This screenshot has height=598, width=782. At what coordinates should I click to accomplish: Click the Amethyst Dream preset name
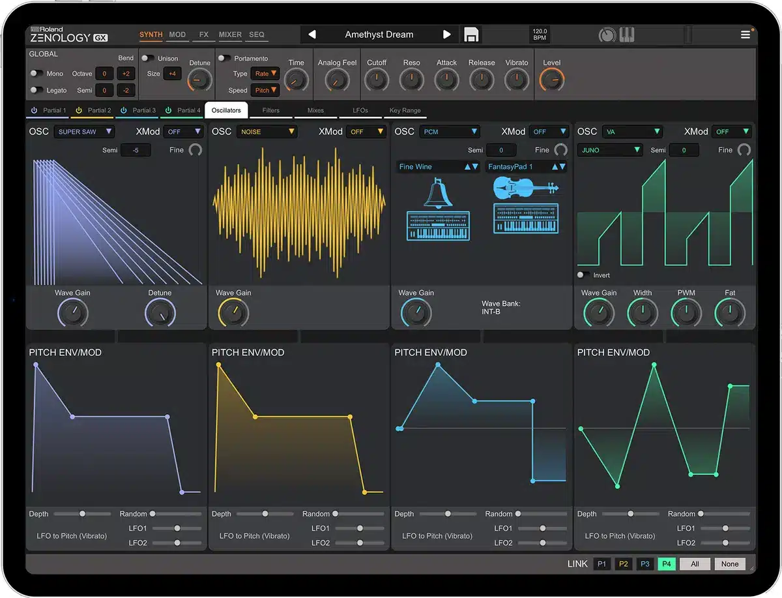[379, 35]
